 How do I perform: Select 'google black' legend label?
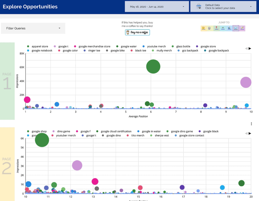[211, 131]
